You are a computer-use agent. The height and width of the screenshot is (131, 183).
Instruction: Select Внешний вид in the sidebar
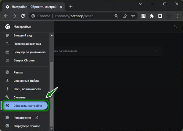tap(23, 36)
